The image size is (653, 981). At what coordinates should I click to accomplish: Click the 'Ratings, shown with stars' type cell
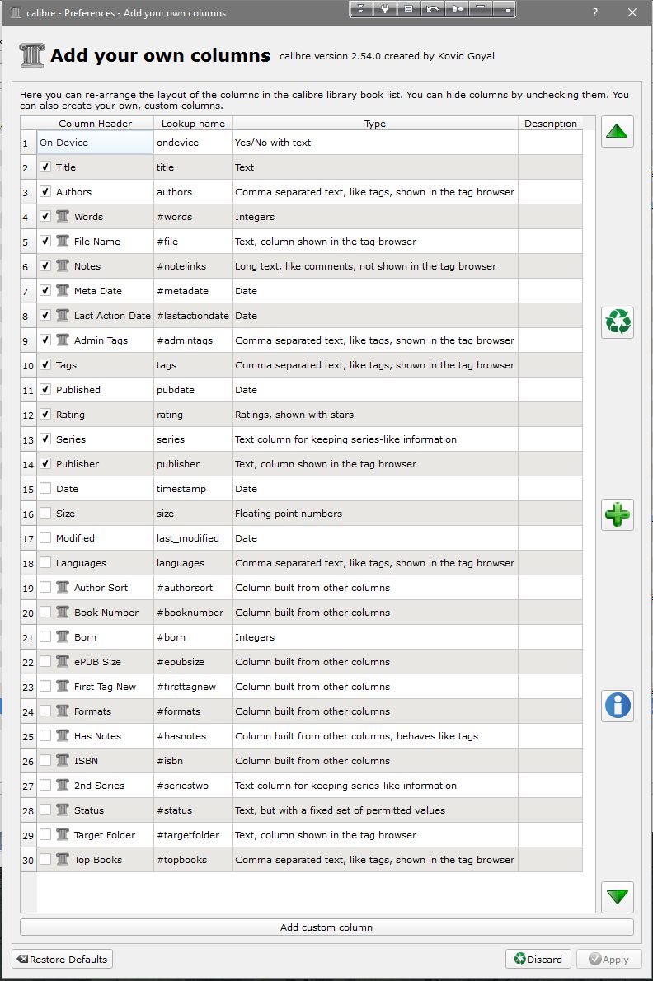tap(375, 414)
